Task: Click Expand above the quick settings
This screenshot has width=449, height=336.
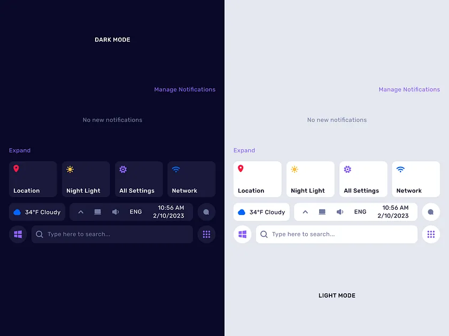Action: click(x=20, y=150)
